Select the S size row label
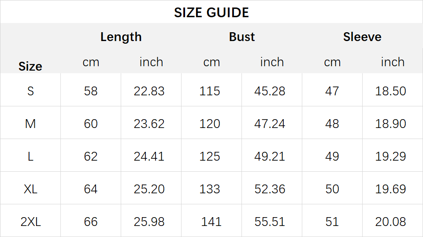423x237 pixels. (30, 91)
